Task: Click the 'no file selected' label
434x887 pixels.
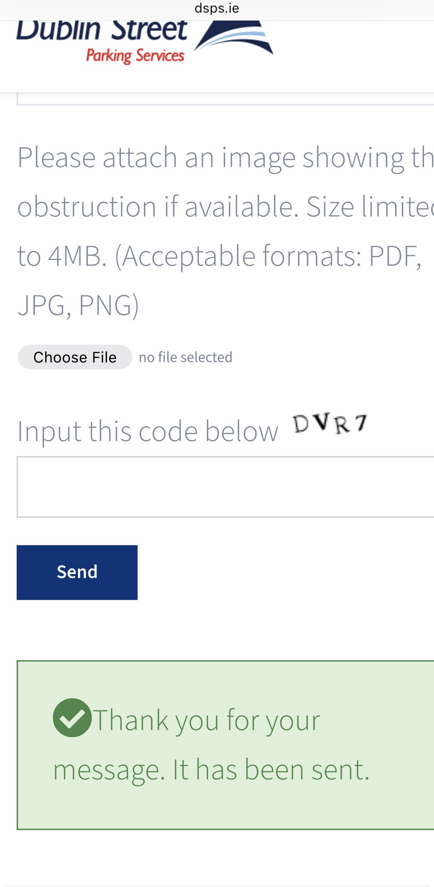Action: (185, 357)
